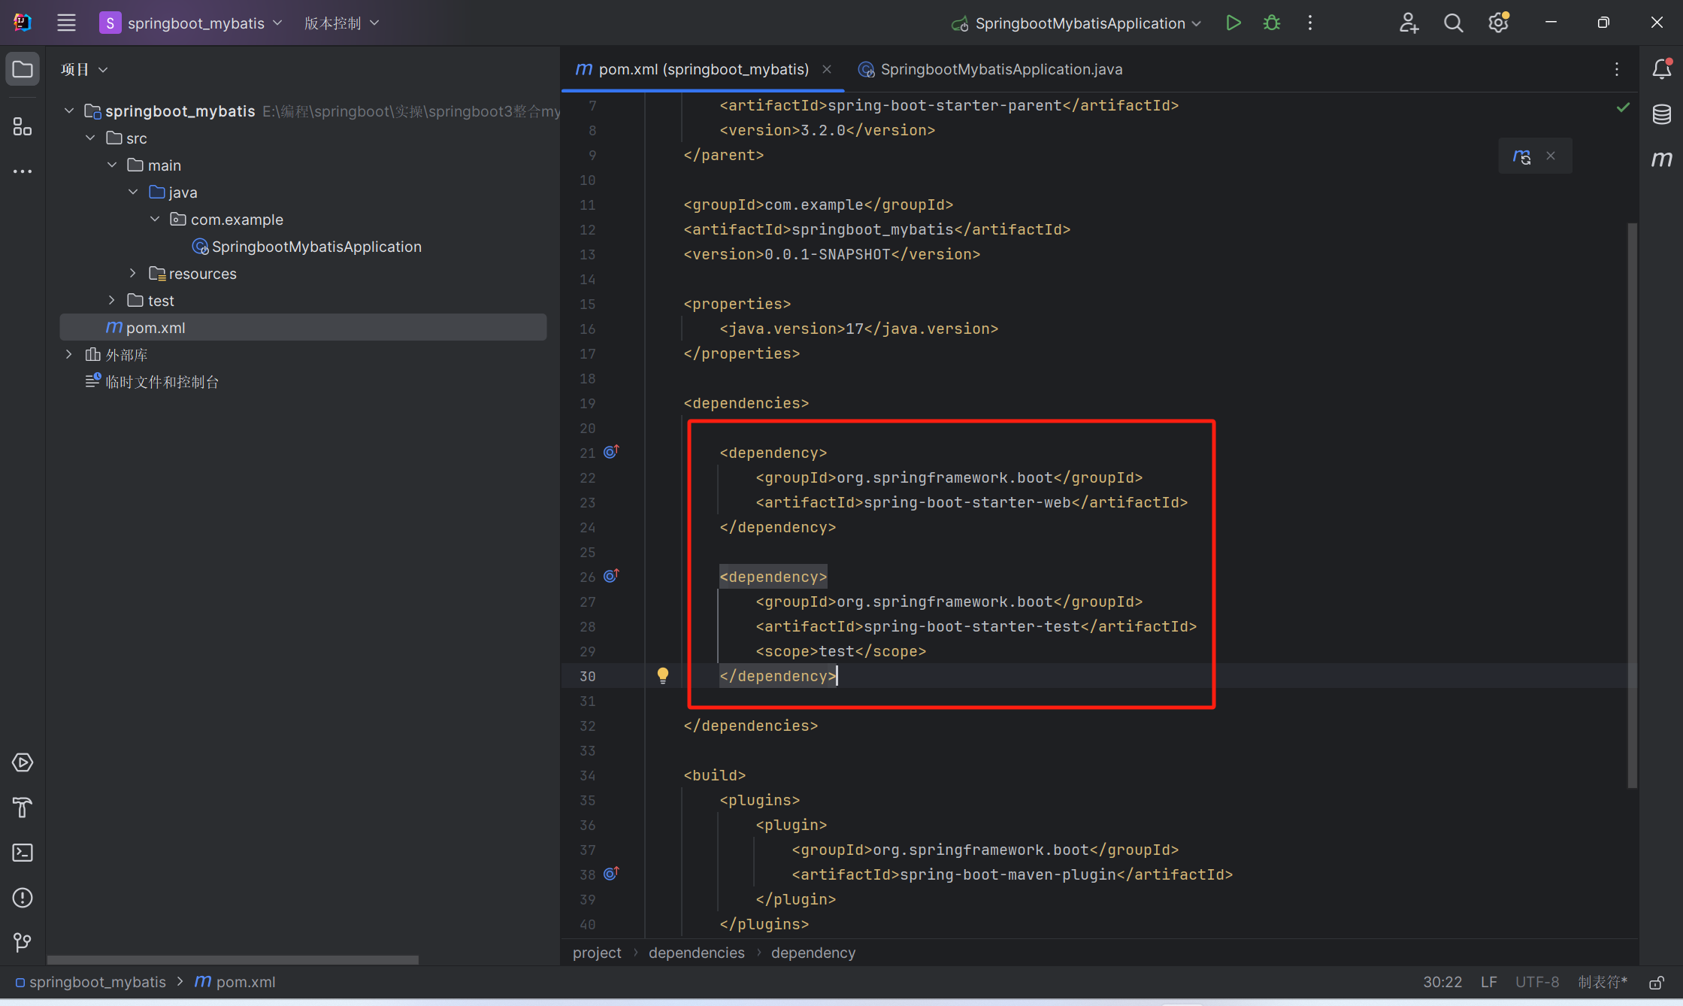Open the Git version control tool window
This screenshot has width=1683, height=1006.
click(23, 942)
